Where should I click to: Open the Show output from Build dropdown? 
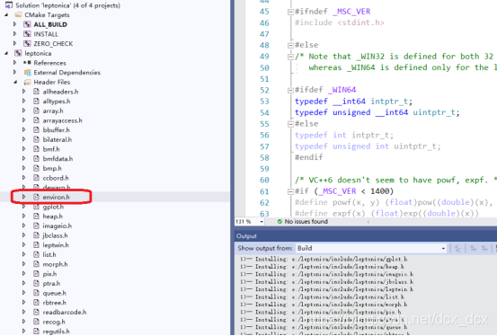pos(443,248)
